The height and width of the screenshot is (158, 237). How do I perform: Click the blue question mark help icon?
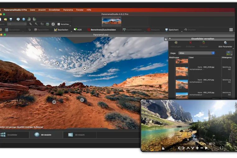coord(24,19)
